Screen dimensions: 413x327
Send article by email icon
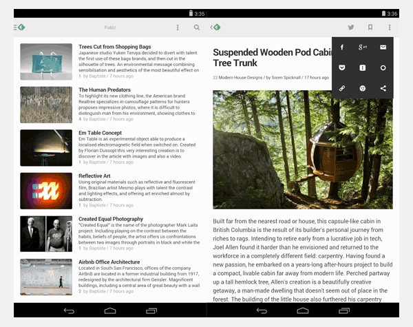coord(383,48)
